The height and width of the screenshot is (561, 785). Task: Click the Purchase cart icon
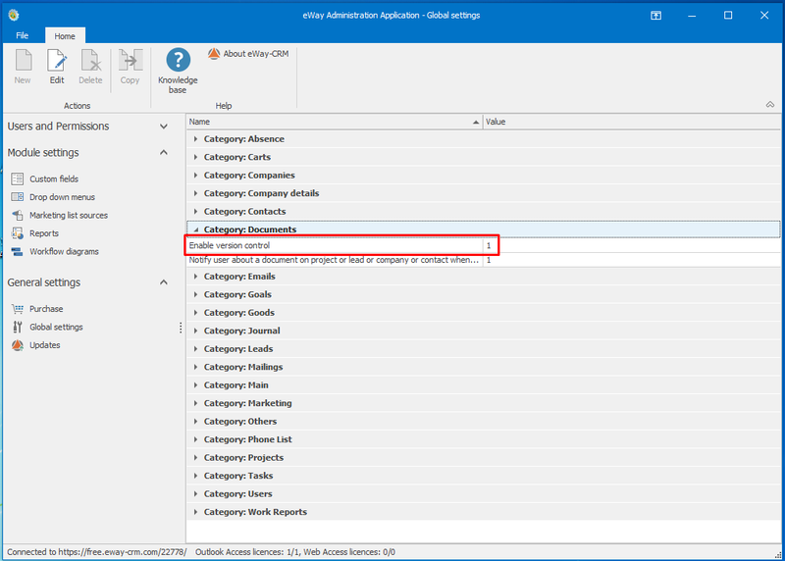pos(18,309)
